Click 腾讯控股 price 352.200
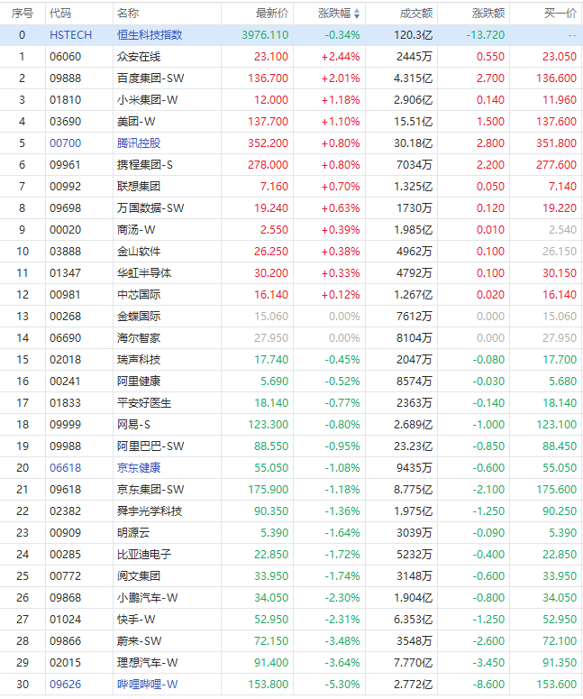 click(x=269, y=143)
